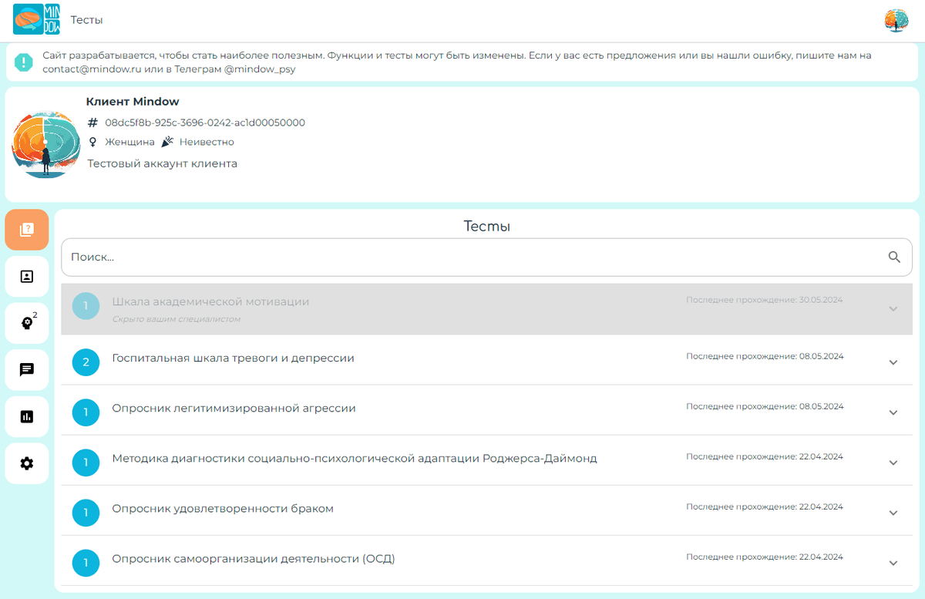Open the chat messages sidebar icon
Screen dimensions: 925x599
[27, 370]
